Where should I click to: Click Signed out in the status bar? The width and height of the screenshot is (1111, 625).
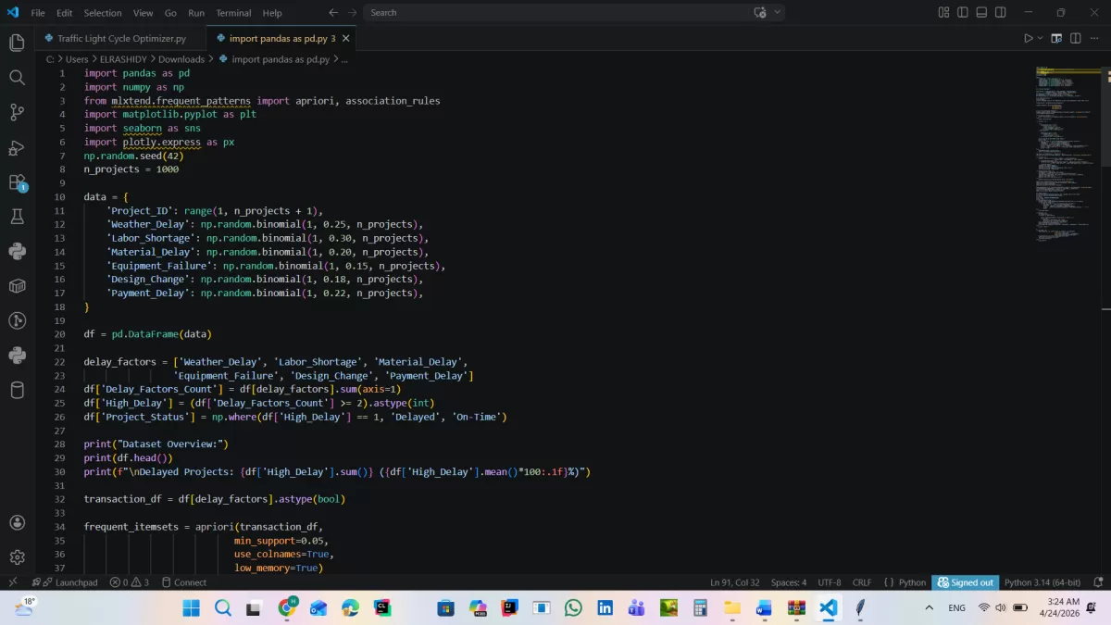(x=966, y=581)
